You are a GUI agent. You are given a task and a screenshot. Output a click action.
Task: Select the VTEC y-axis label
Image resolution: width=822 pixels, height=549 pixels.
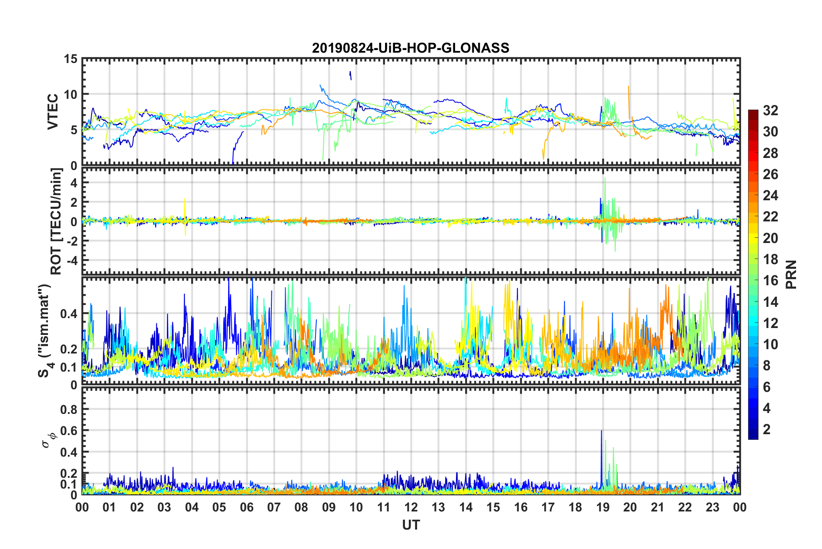point(53,111)
